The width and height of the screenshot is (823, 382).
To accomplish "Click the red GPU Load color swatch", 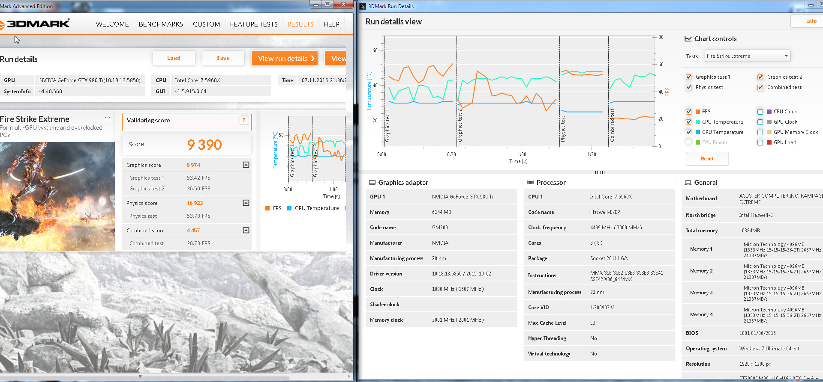I will click(769, 142).
